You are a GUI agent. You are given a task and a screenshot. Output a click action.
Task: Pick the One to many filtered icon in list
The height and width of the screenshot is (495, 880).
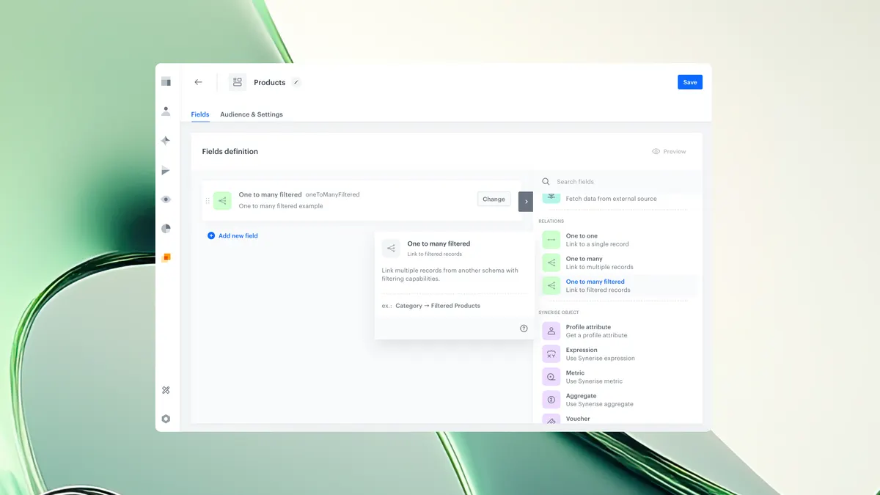point(551,285)
